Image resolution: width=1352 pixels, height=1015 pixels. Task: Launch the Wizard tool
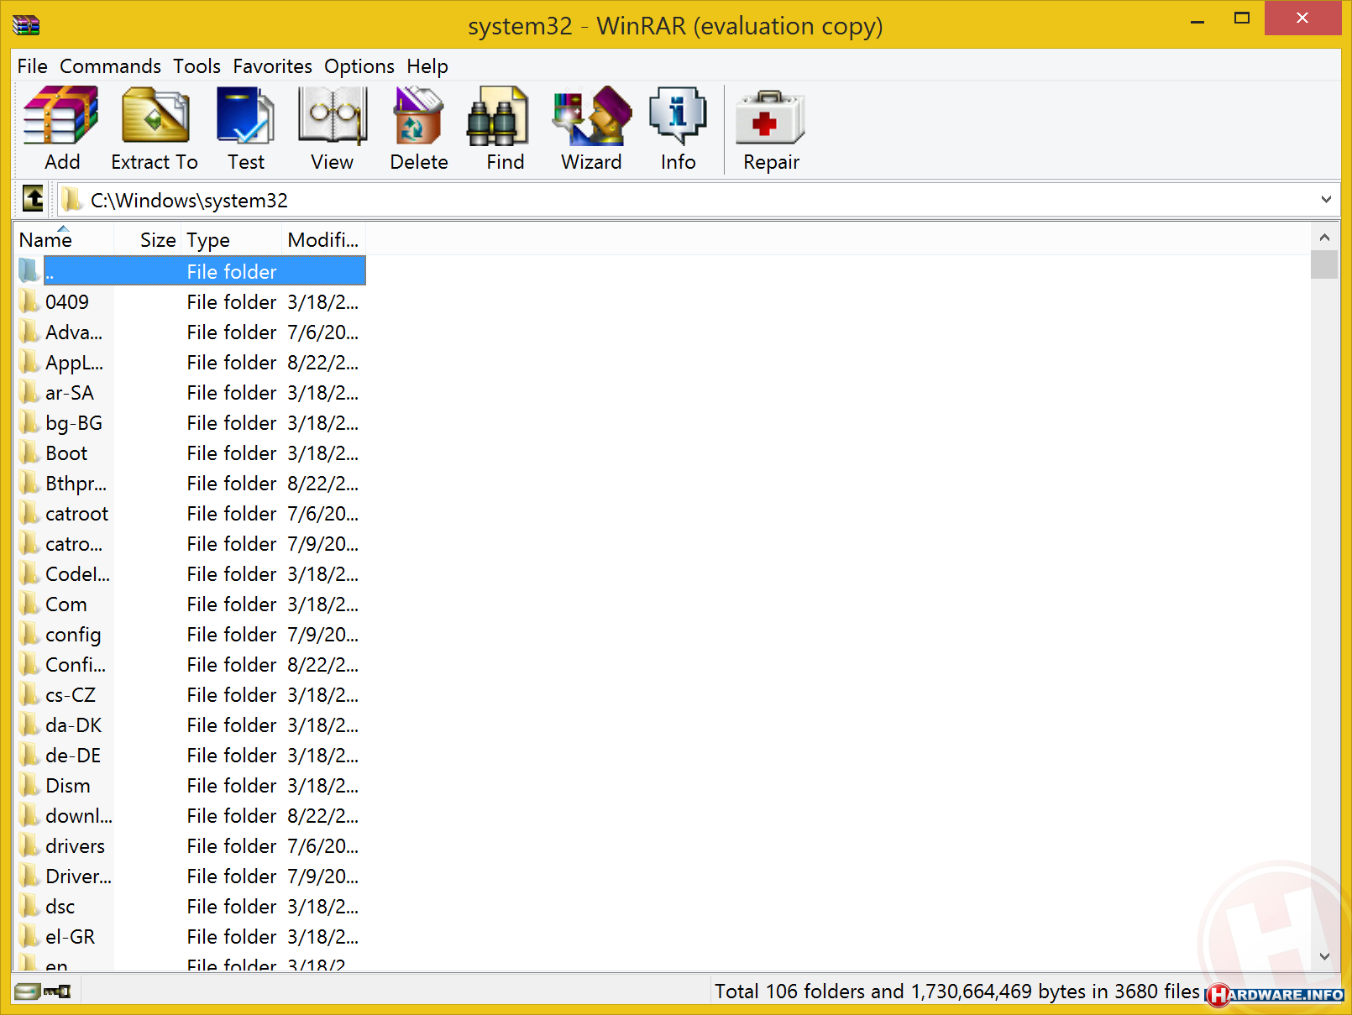591,129
